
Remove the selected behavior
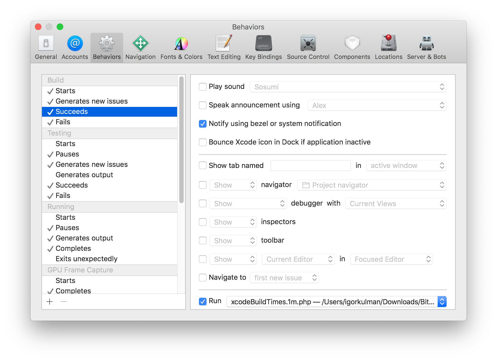pos(64,302)
